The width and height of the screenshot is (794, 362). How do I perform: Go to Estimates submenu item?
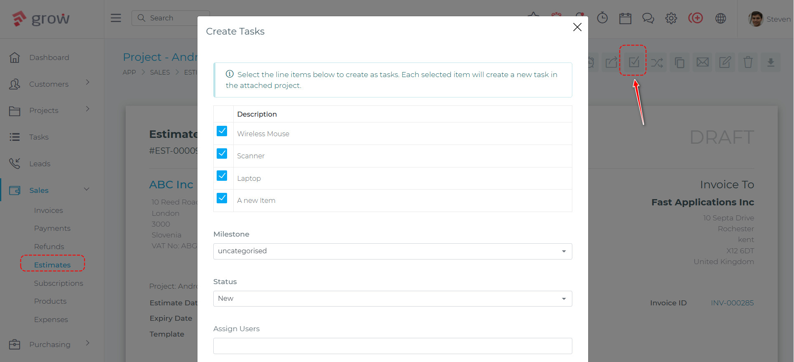point(52,265)
